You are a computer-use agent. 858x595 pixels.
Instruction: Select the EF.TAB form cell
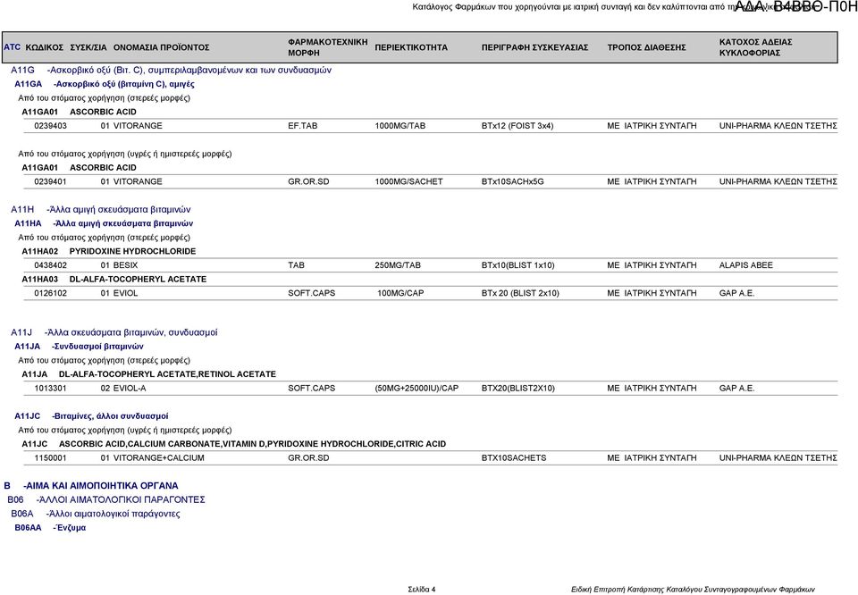(x=303, y=126)
